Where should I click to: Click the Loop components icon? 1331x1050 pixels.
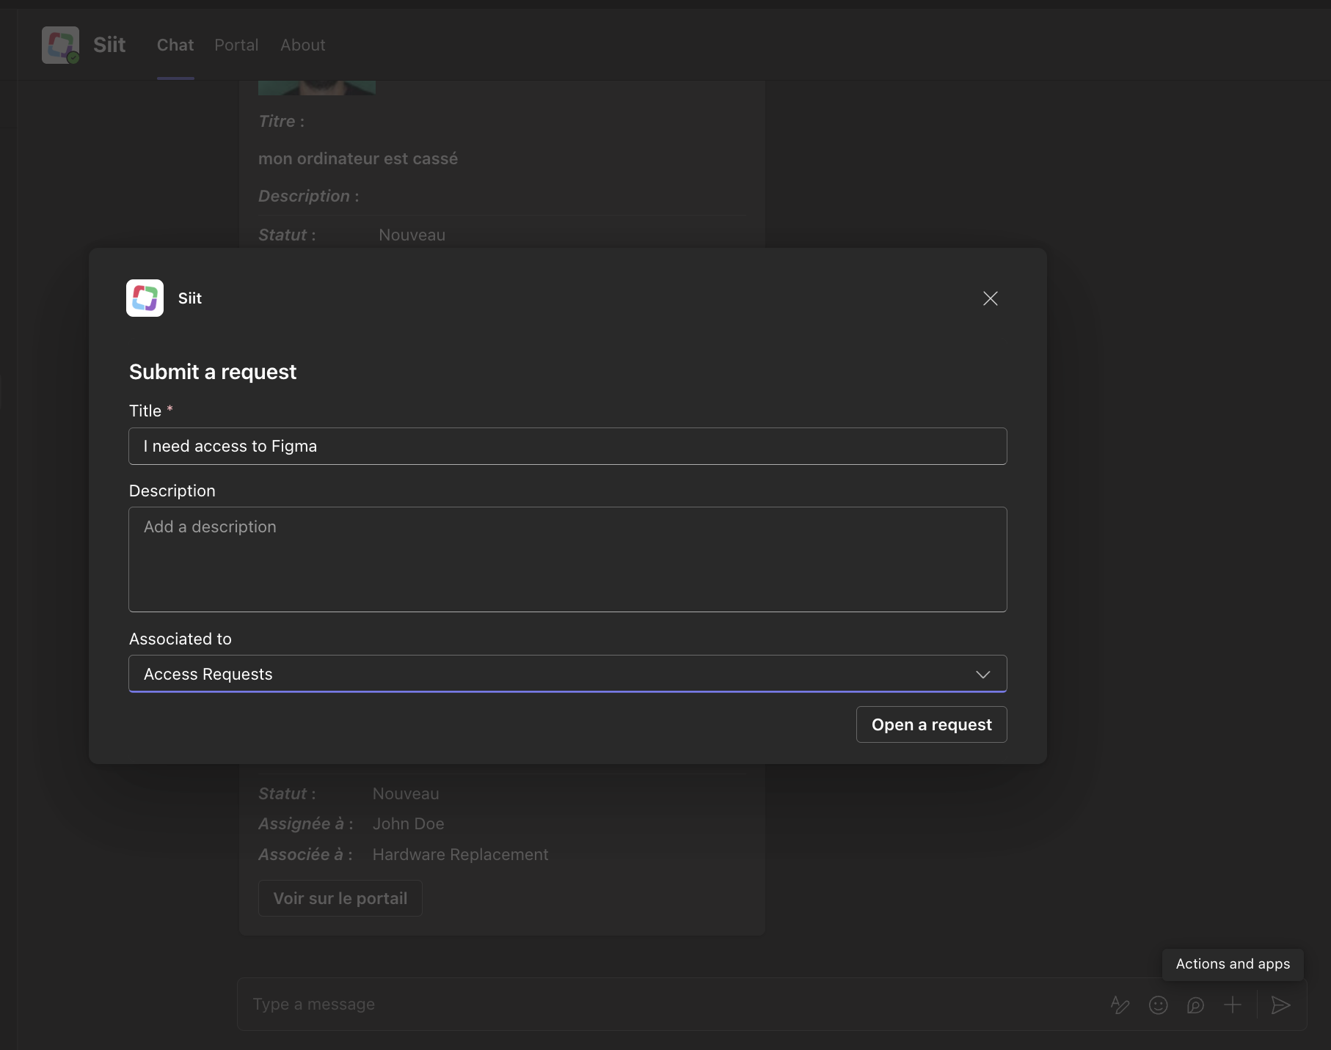(x=1195, y=1005)
